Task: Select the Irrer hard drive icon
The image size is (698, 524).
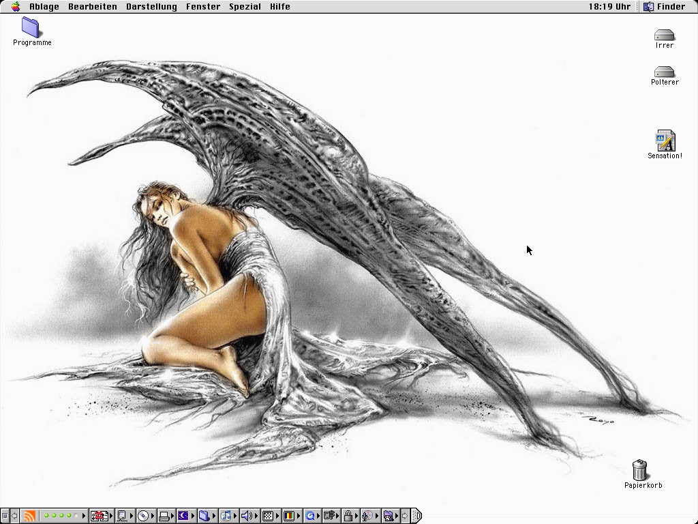Action: [664, 35]
